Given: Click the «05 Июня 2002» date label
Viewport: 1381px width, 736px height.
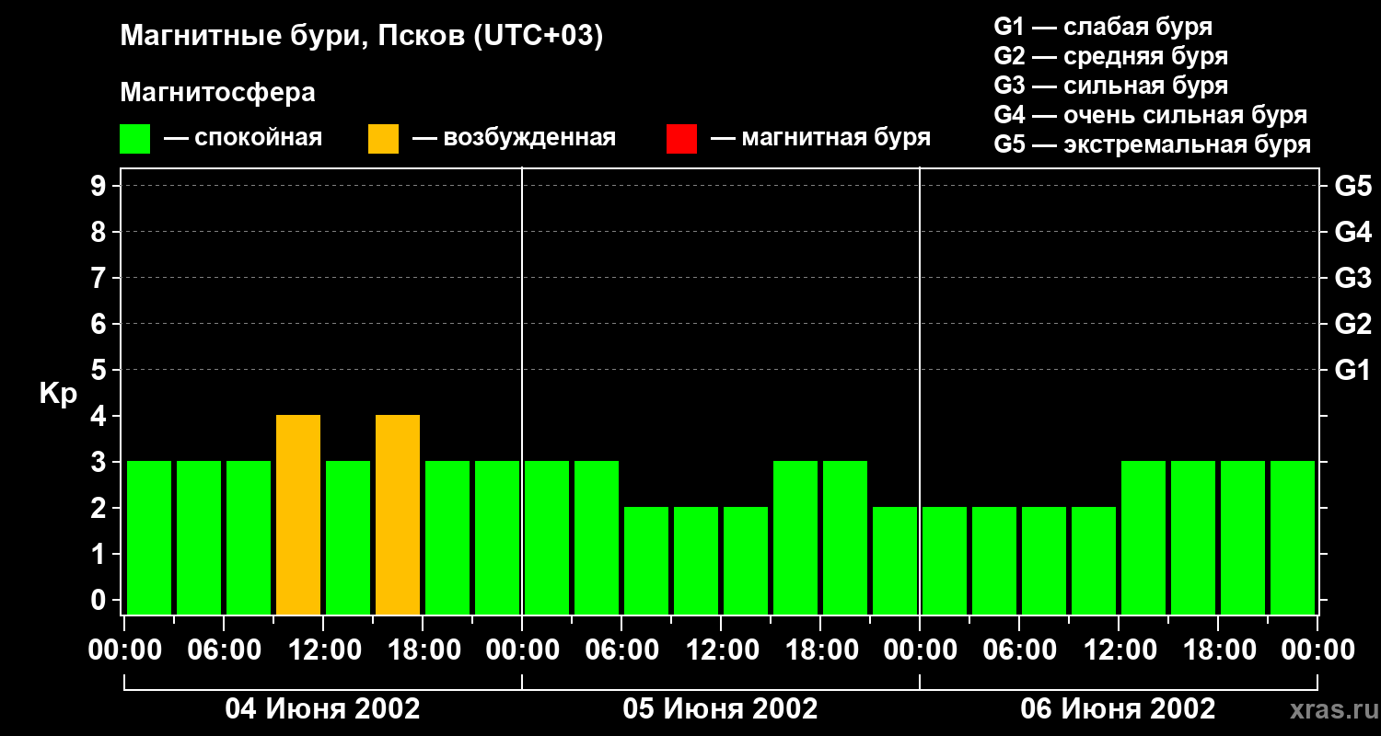Looking at the screenshot, I should (720, 709).
